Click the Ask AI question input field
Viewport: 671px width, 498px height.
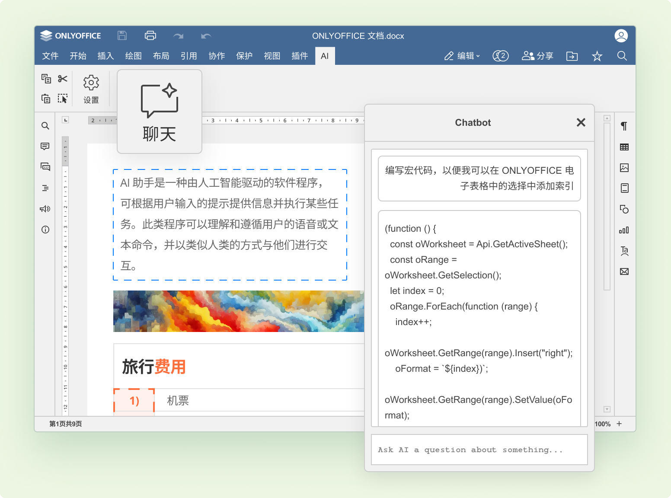(x=479, y=450)
